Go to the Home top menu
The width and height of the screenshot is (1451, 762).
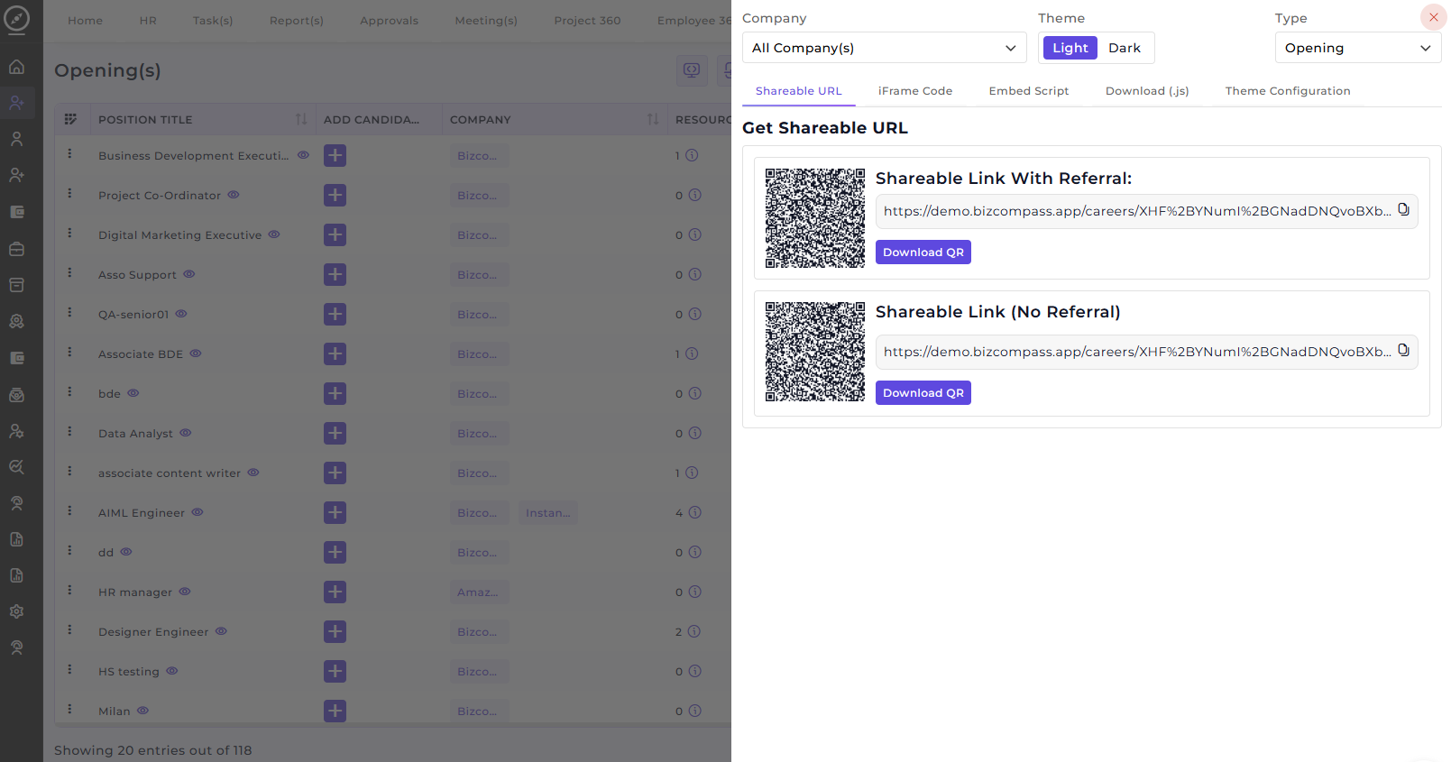click(x=85, y=21)
